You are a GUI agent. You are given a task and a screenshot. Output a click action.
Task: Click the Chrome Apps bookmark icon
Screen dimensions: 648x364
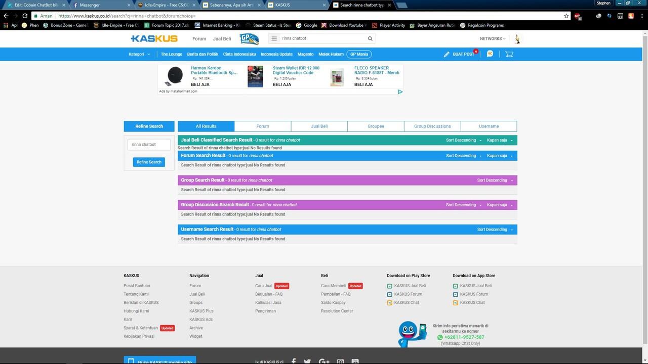[6, 25]
